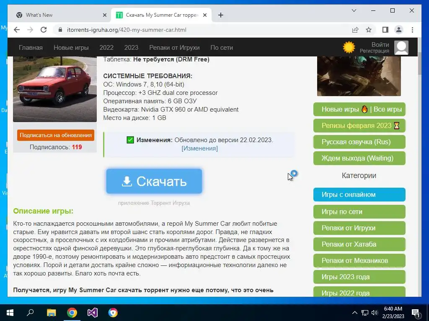Open По сети menu item
Image resolution: width=429 pixels, height=321 pixels.
click(x=222, y=48)
